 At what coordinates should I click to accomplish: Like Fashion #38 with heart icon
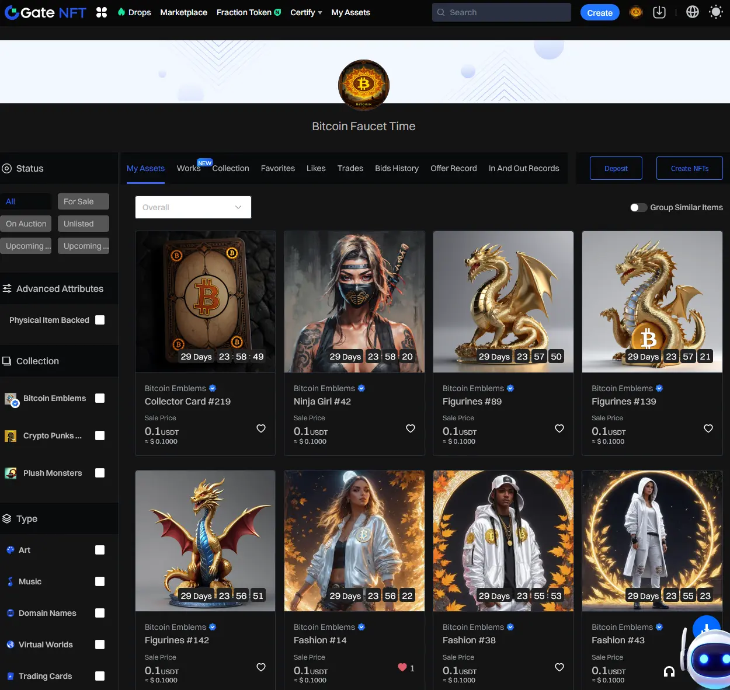[559, 667]
